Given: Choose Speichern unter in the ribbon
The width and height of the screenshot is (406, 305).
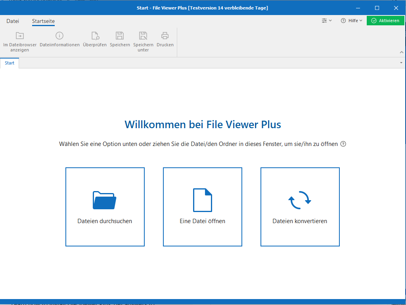Looking at the screenshot, I should 143,42.
